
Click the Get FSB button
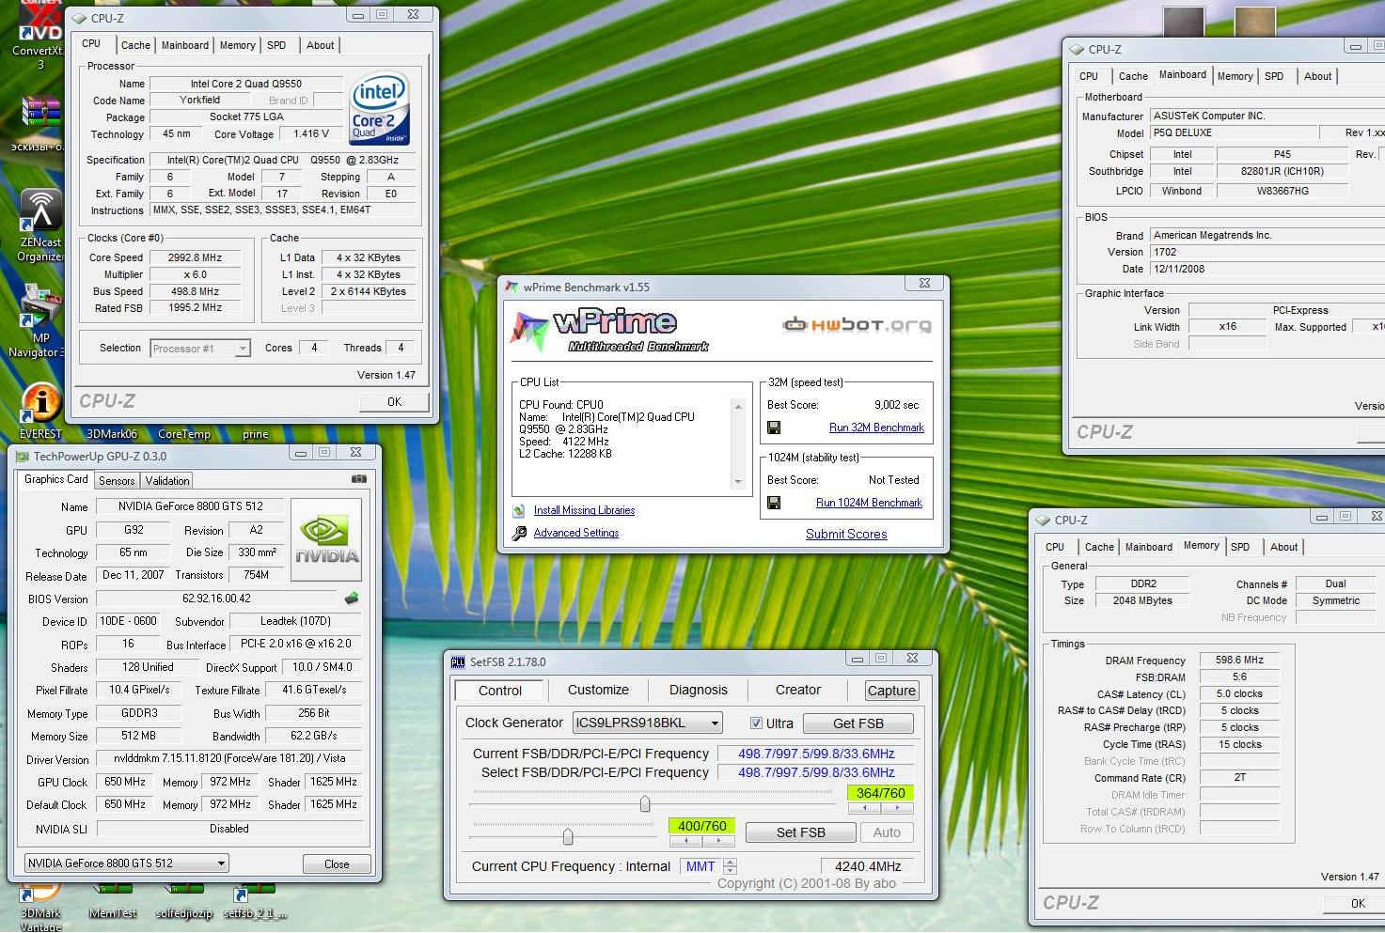tap(858, 723)
